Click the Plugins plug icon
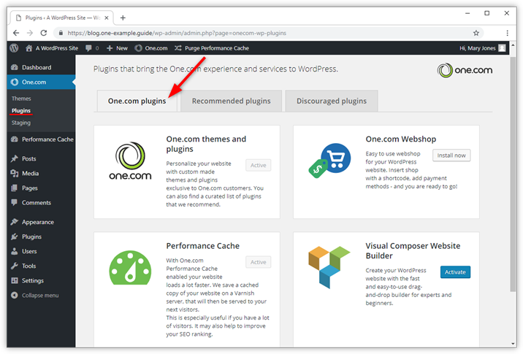523x354 pixels. click(x=15, y=236)
